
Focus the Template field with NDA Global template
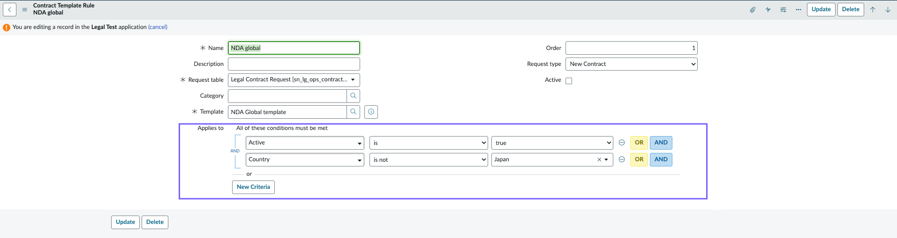(287, 112)
